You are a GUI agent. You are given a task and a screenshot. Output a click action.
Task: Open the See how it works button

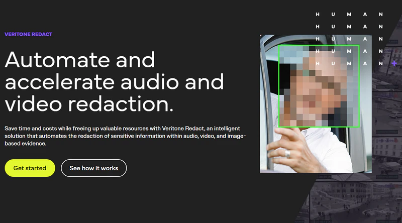pos(94,168)
